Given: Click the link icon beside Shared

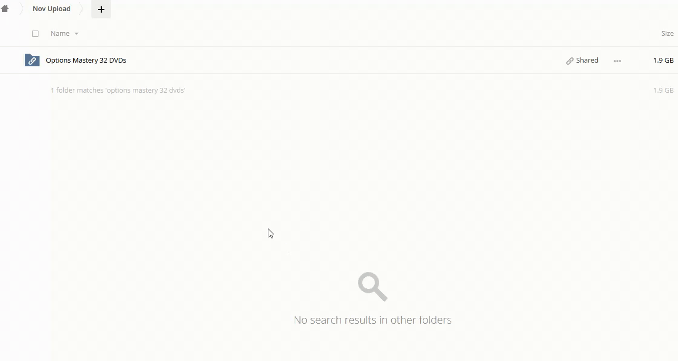Looking at the screenshot, I should coord(570,61).
